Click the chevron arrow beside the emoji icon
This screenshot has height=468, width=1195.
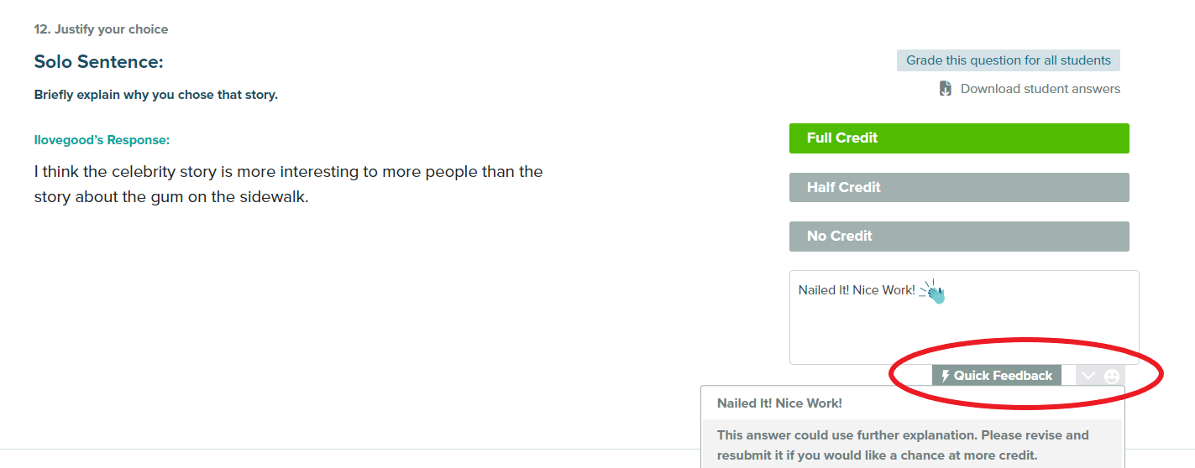pyautogui.click(x=1088, y=376)
